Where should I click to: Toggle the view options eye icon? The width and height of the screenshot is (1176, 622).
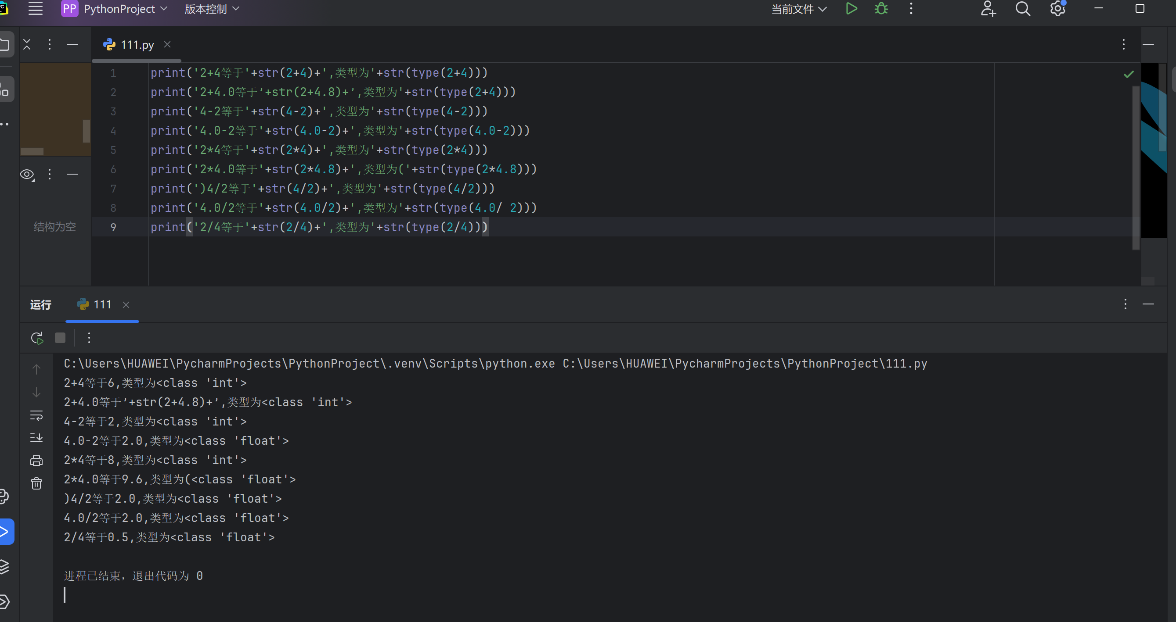pos(27,174)
